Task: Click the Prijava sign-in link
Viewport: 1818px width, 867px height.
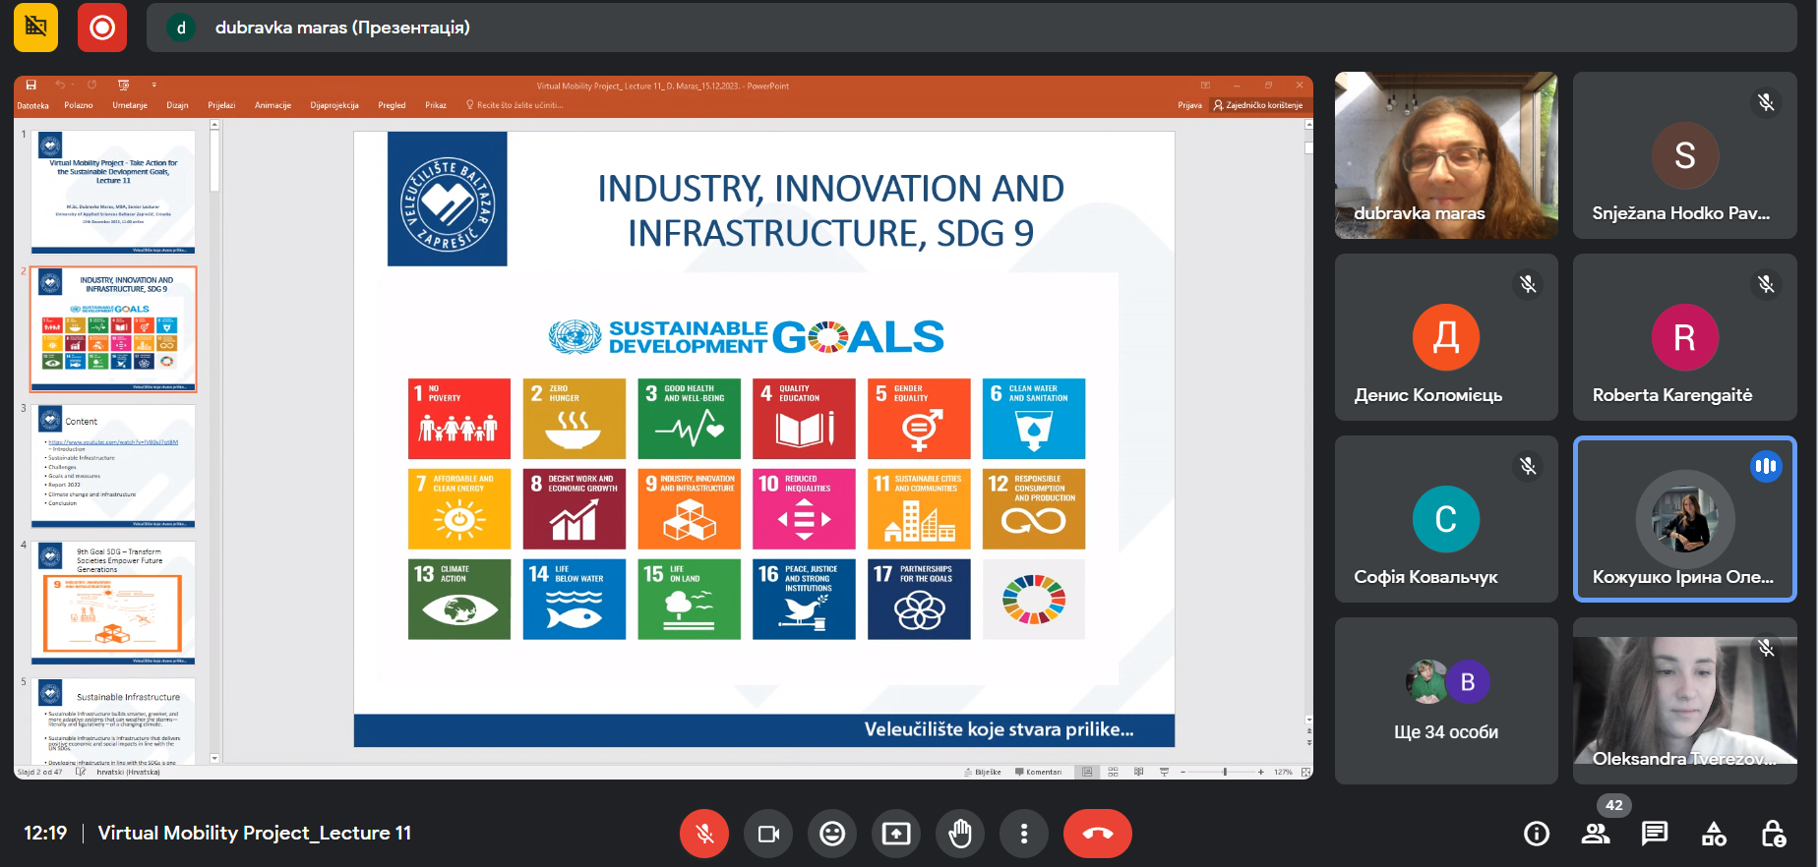Action: 1189,105
